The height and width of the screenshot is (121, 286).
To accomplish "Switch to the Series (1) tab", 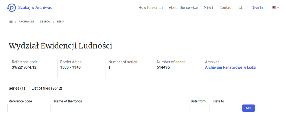I will (17, 89).
